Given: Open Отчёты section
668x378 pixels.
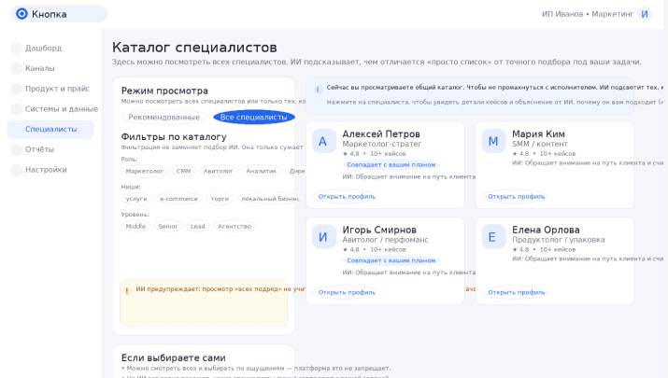Looking at the screenshot, I should [39, 149].
